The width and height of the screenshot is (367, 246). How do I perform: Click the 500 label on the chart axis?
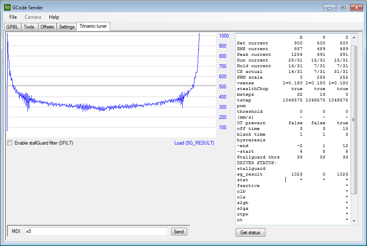tap(223, 86)
